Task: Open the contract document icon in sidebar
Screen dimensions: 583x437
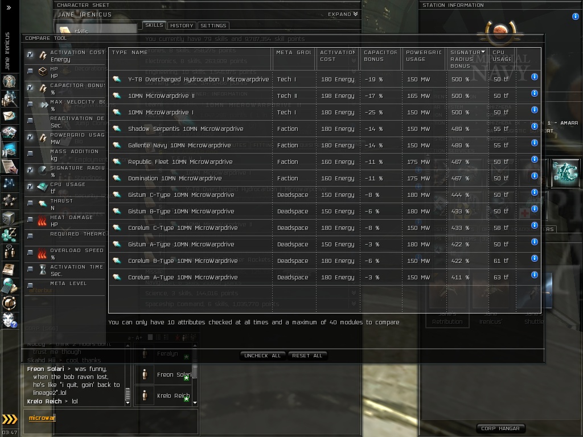Action: pyautogui.click(x=9, y=167)
